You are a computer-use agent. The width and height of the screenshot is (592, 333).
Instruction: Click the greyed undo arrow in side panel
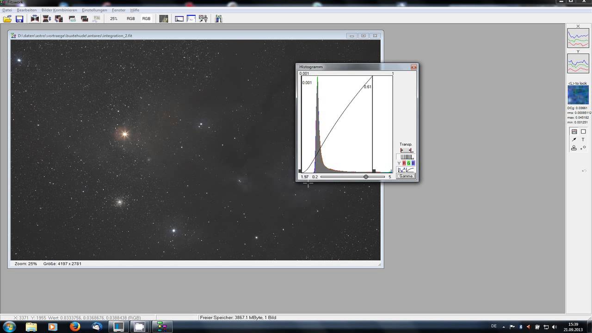coord(584,171)
